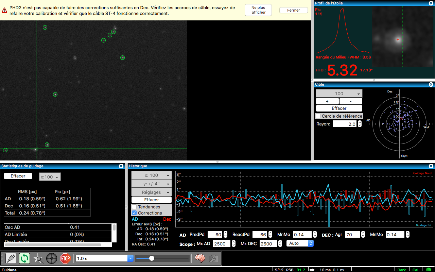
Task: Click the 'Dark' status bar entry
Action: click(x=402, y=270)
